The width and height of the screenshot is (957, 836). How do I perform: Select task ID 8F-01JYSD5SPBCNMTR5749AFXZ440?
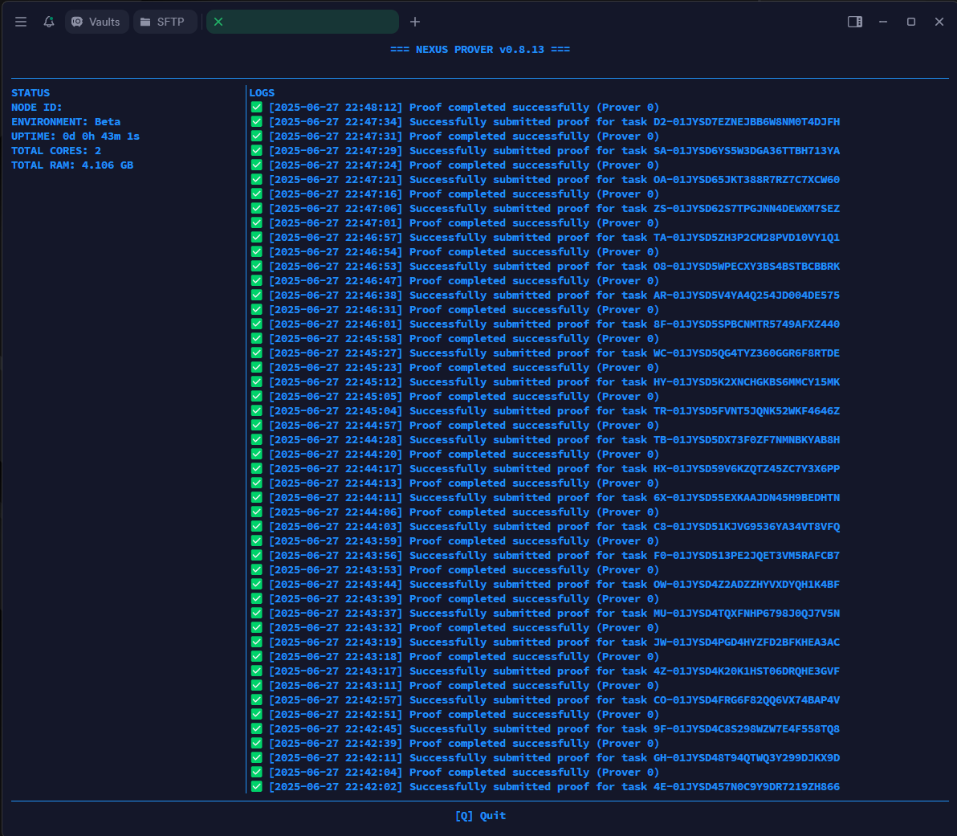pos(747,324)
